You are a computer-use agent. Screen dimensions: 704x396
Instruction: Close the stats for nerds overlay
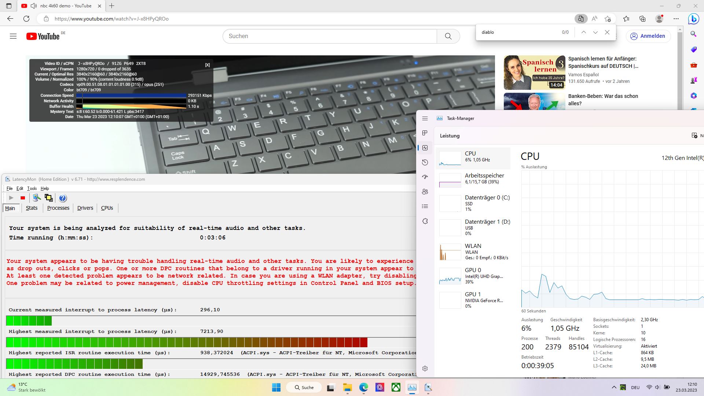pos(208,65)
